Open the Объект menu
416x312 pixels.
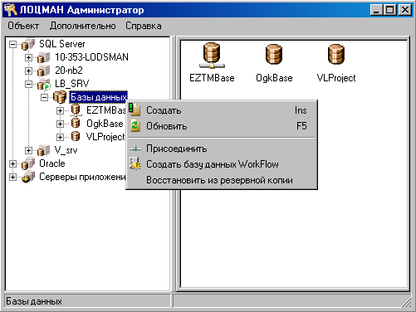pyautogui.click(x=23, y=26)
